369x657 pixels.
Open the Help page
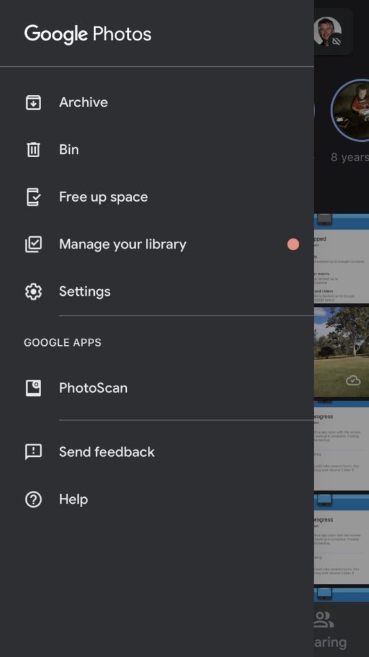pos(157,499)
